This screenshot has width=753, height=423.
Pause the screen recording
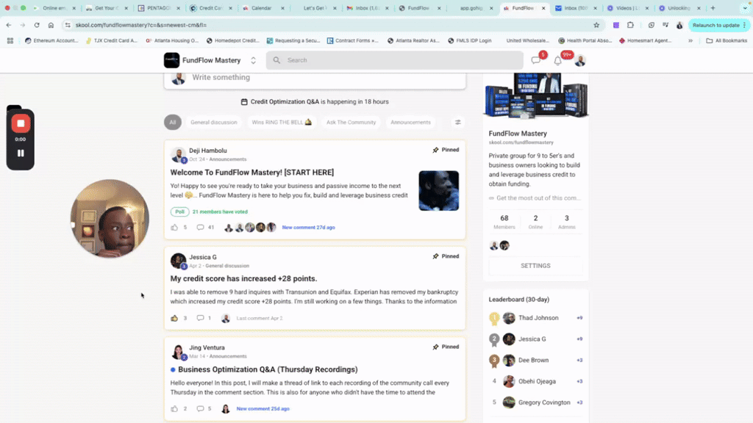[x=21, y=153]
